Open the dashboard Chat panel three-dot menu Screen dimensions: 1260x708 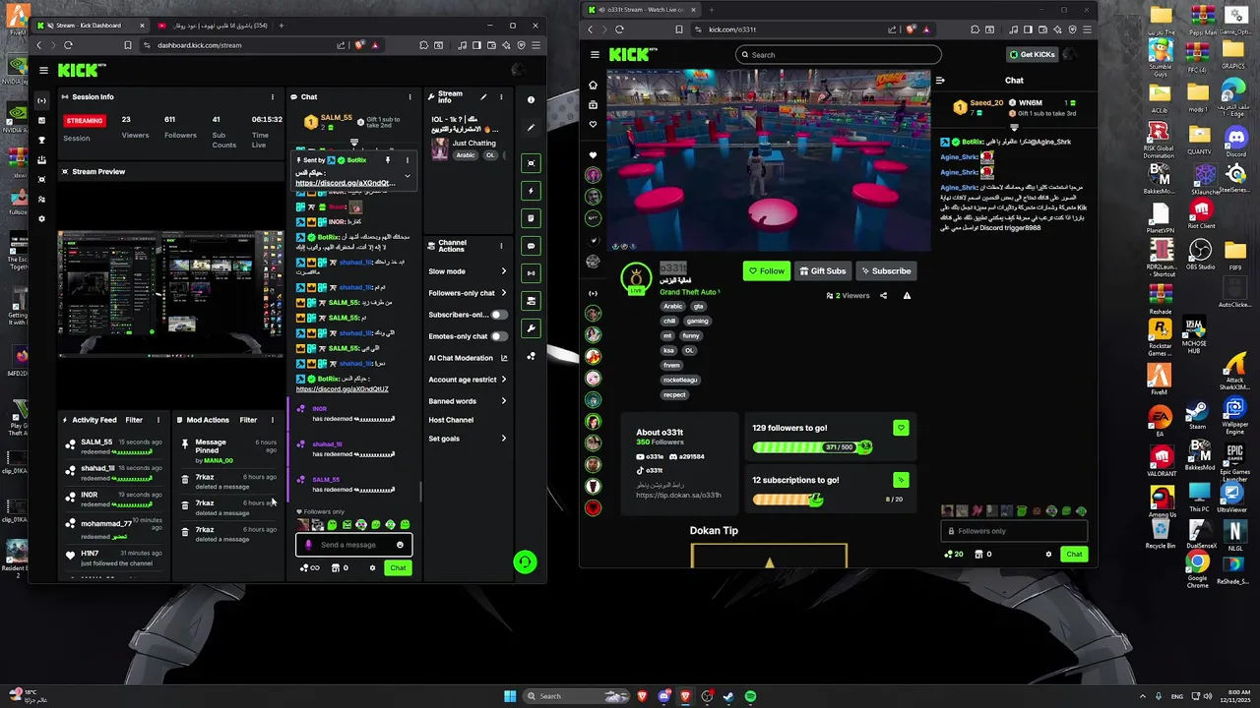coord(408,96)
